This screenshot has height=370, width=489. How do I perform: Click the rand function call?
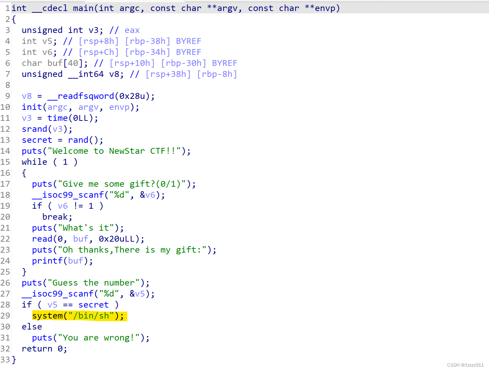click(x=78, y=140)
